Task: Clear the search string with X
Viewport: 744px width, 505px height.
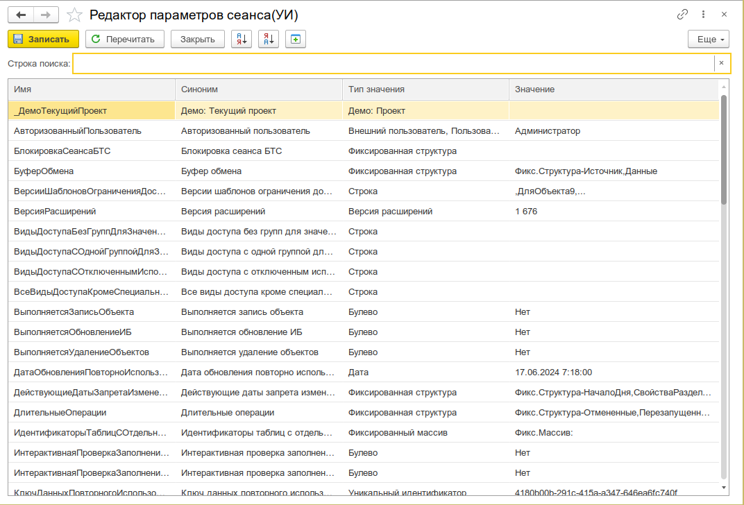Action: [721, 63]
